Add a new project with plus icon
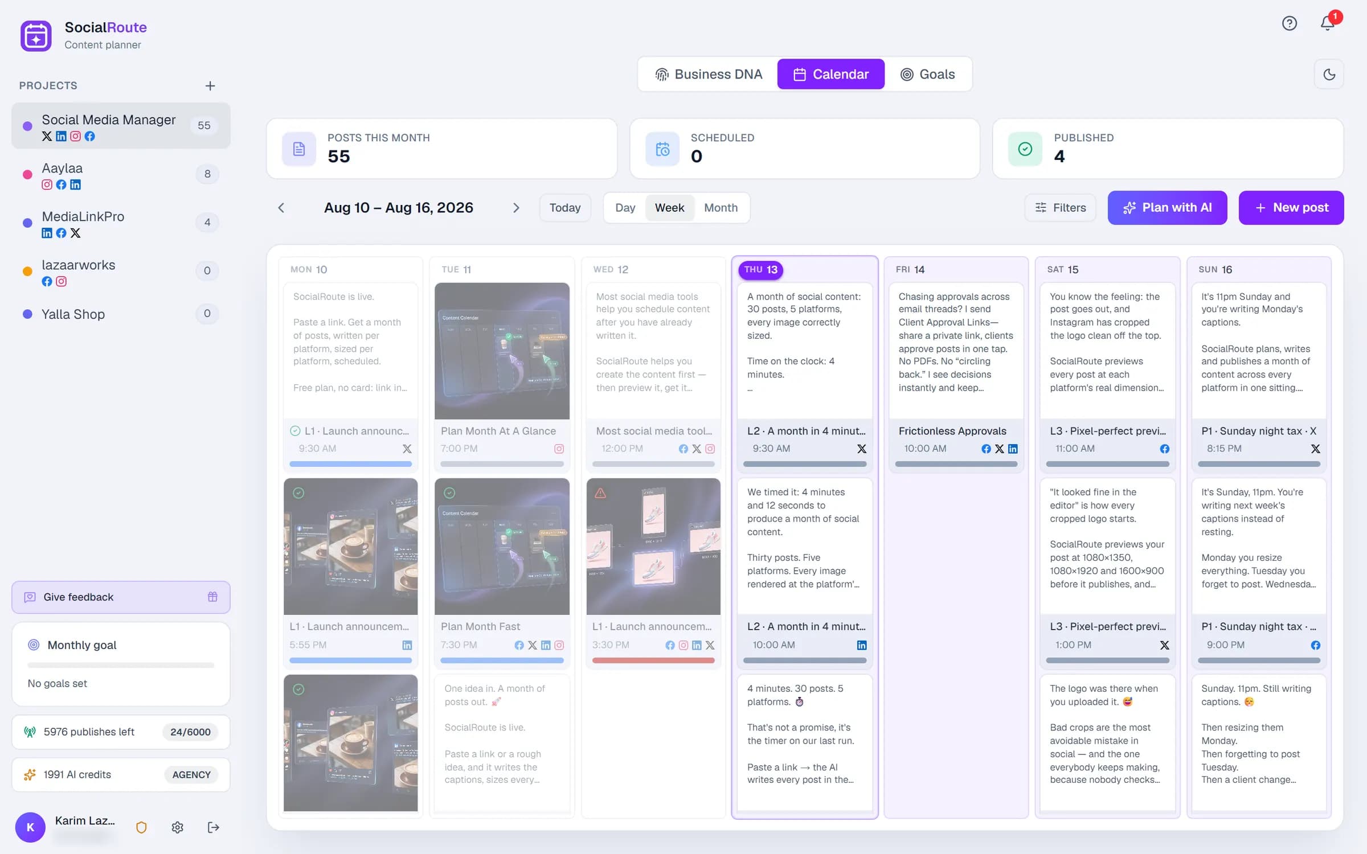This screenshot has width=1367, height=854. coord(210,86)
